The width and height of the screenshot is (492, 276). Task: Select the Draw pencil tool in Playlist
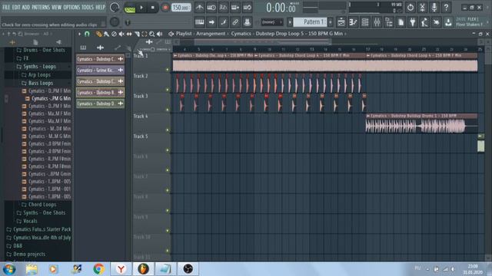(x=99, y=34)
